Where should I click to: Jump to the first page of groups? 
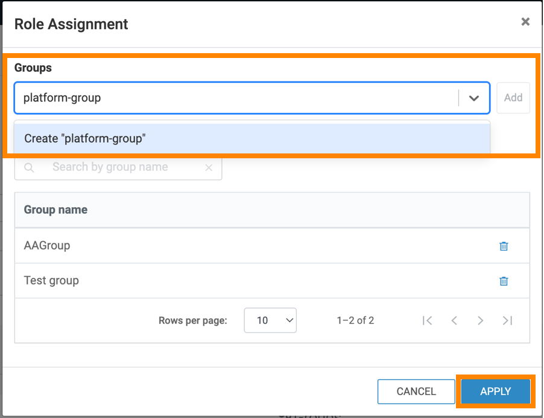pos(428,321)
